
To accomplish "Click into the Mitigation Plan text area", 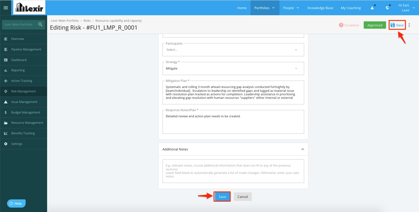I will [x=233, y=92].
